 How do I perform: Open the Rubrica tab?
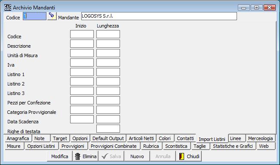151,146
